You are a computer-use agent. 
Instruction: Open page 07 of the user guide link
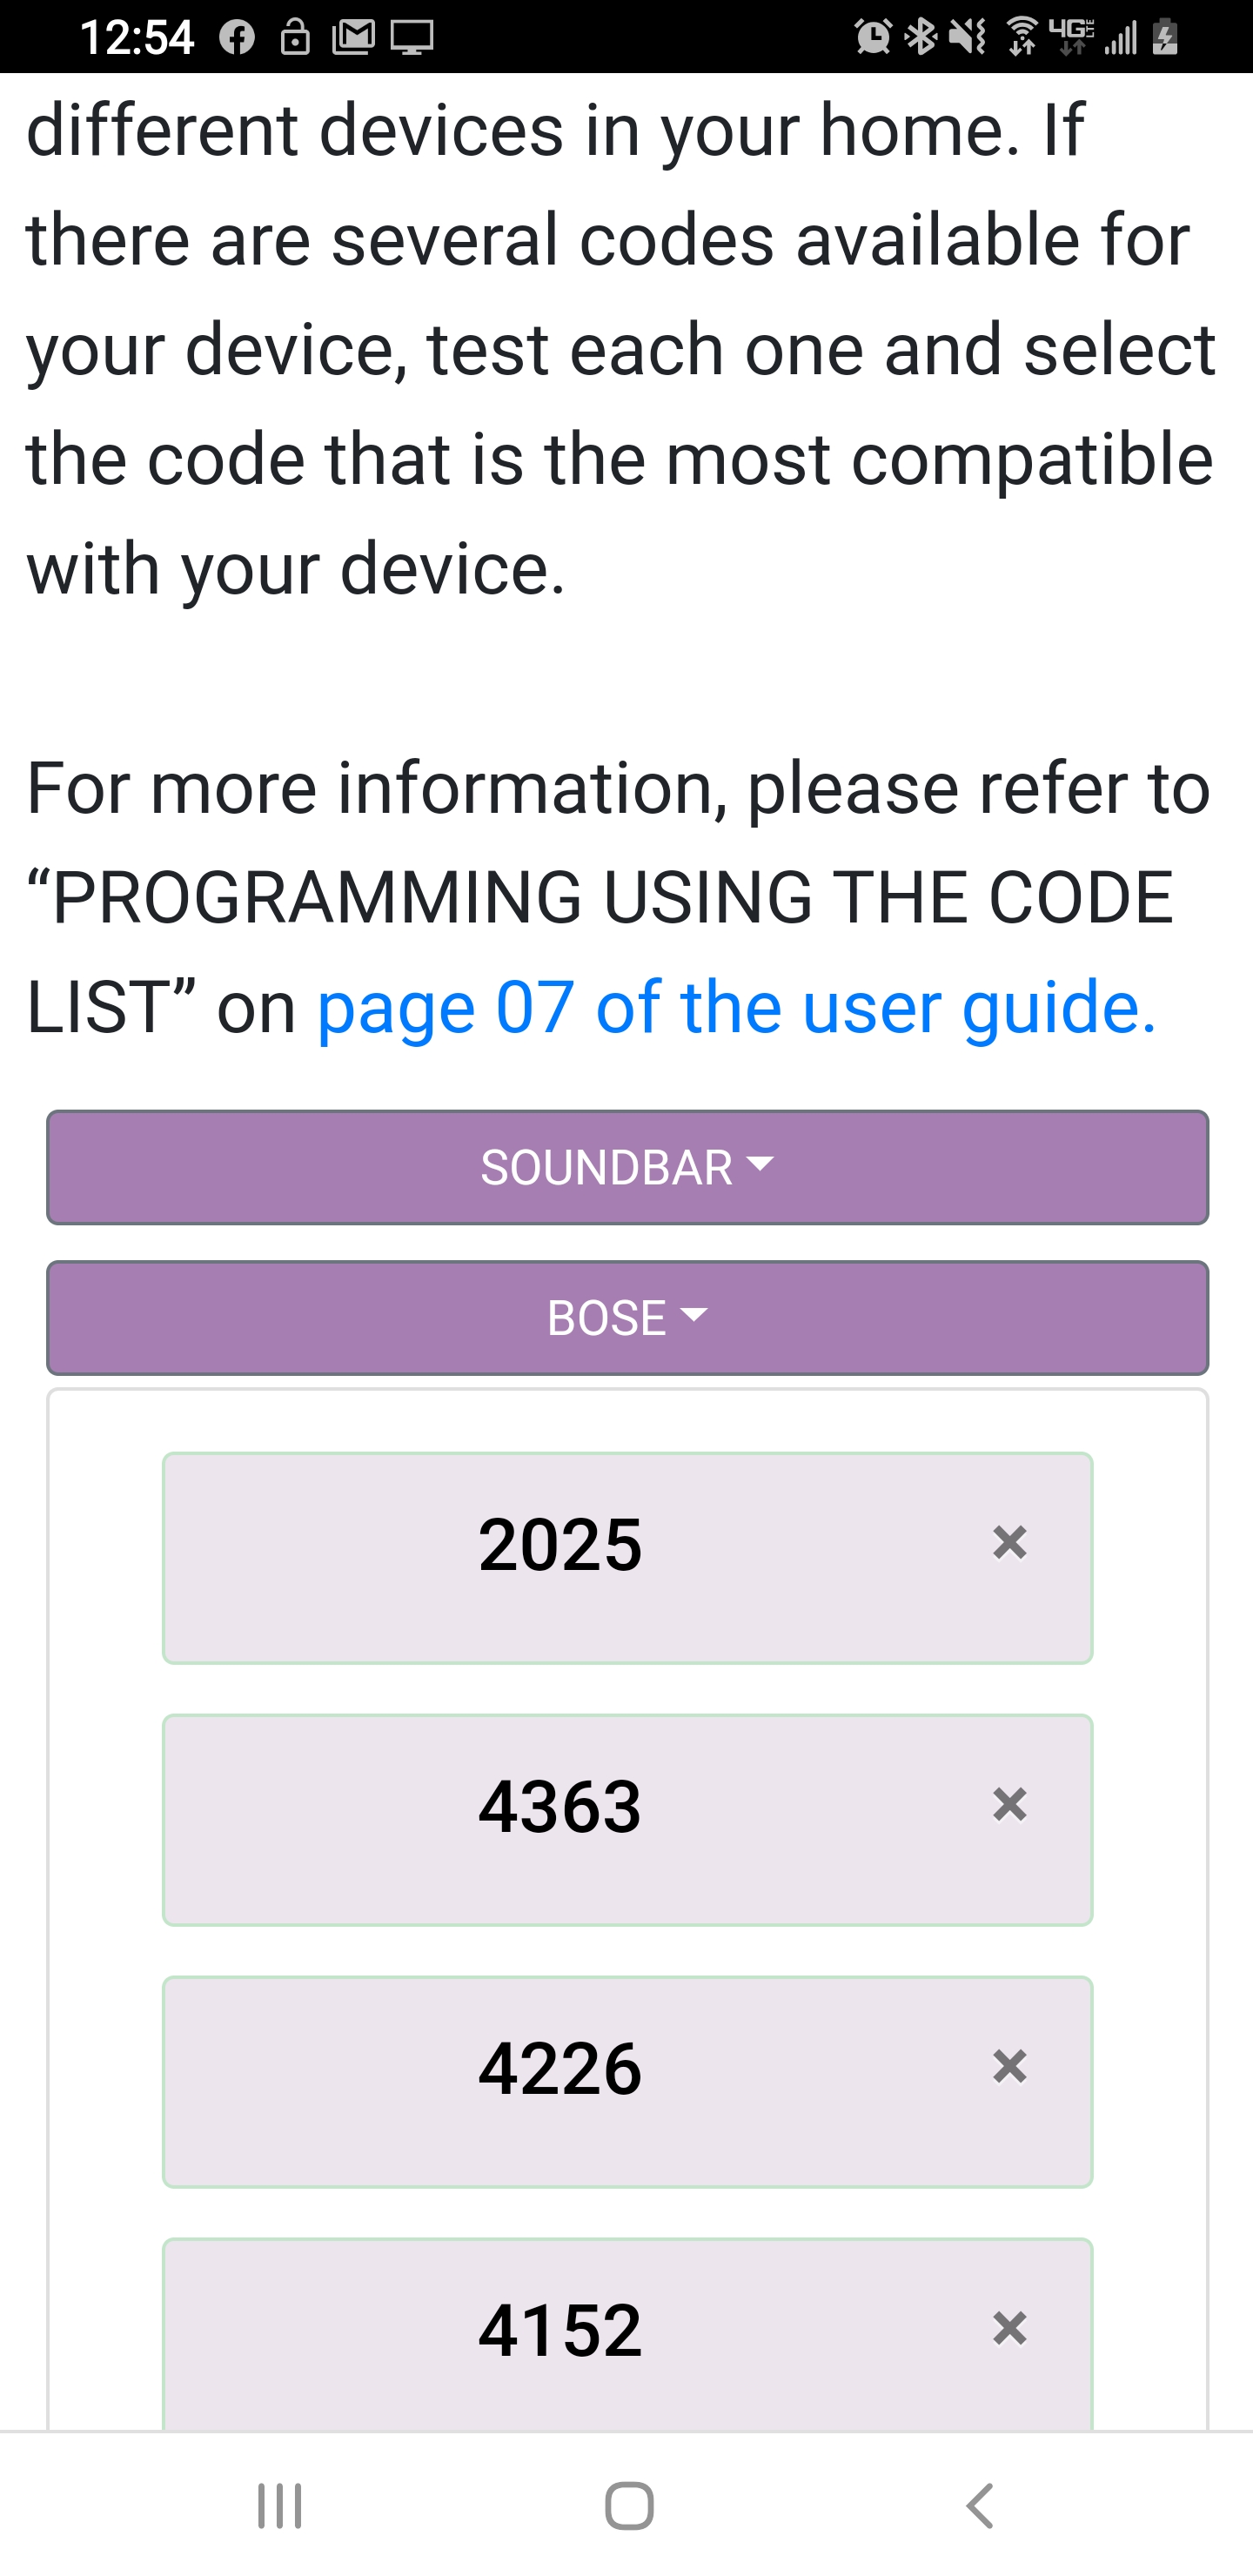coord(736,1006)
